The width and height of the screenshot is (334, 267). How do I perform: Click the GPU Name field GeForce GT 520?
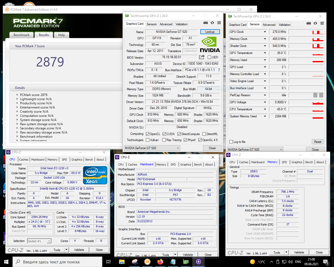coord(172,32)
